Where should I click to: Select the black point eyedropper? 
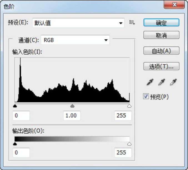[150, 82]
